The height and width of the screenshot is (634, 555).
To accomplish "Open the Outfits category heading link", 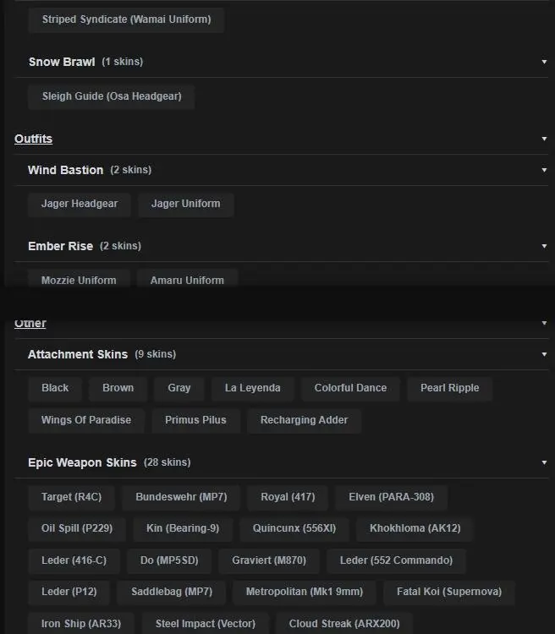I will [33, 139].
